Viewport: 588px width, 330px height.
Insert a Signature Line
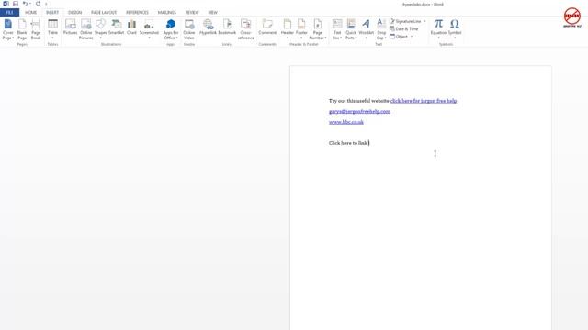coord(405,21)
